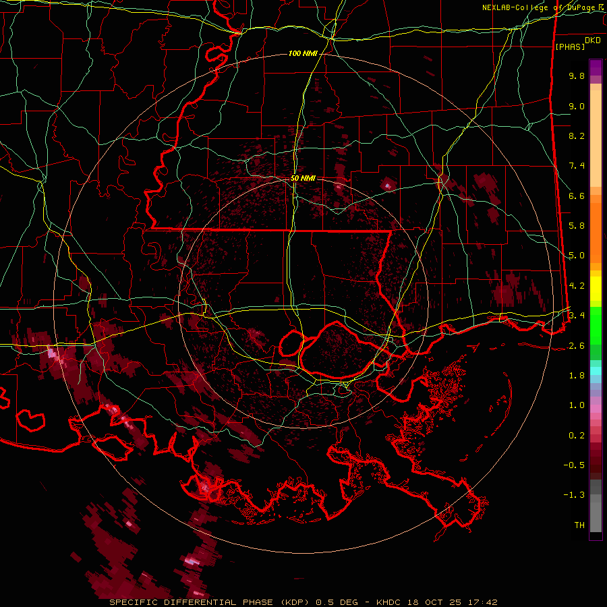The height and width of the screenshot is (607, 607).
Task: Click the 7.4 scale value
Action: (x=577, y=166)
